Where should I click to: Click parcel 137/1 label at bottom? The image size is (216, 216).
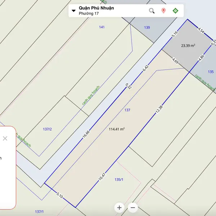[x=39, y=212]
